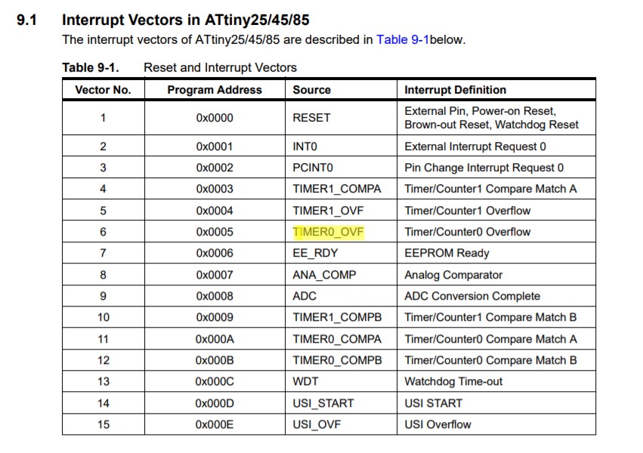Select the ANA_COMP source cell
This screenshot has width=643, height=453.
click(x=324, y=275)
